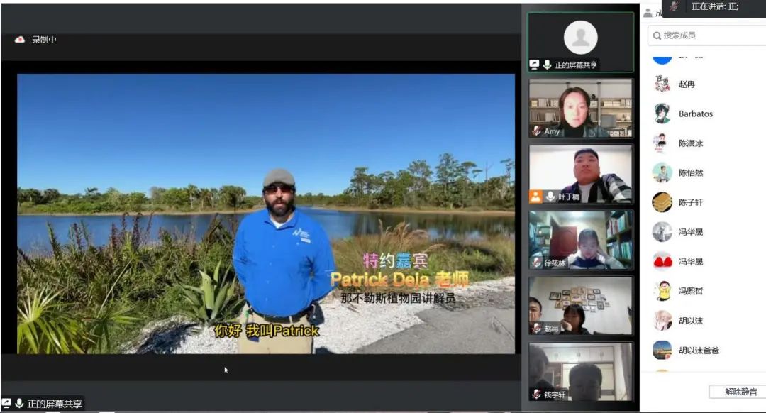
Task: Click the avatar next to Barbatos
Action: tap(662, 114)
